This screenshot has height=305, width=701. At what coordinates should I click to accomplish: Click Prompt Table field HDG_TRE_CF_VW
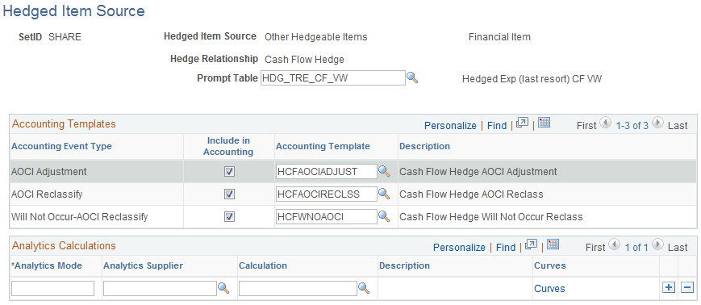pos(333,78)
